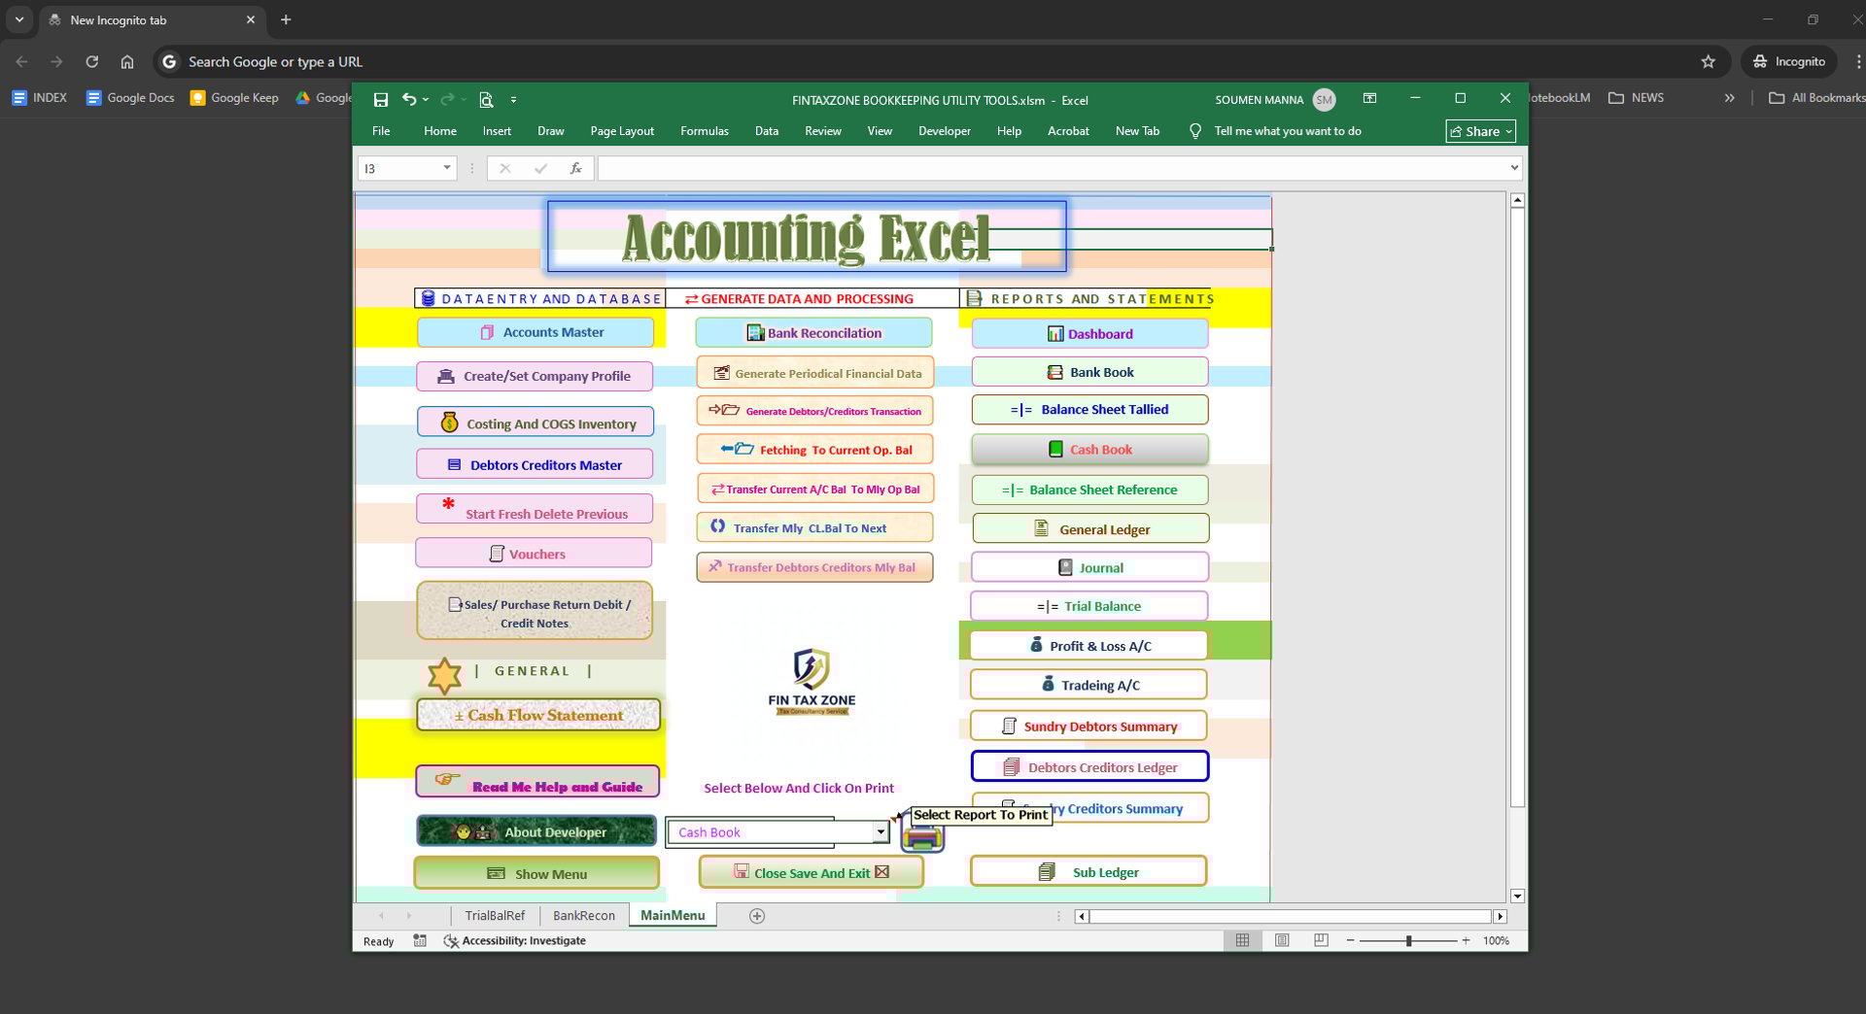
Task: Click Show Menu button
Action: pyautogui.click(x=536, y=873)
